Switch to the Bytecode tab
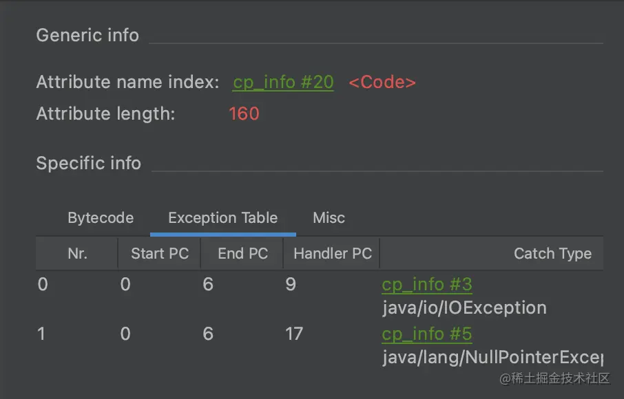 pos(101,218)
